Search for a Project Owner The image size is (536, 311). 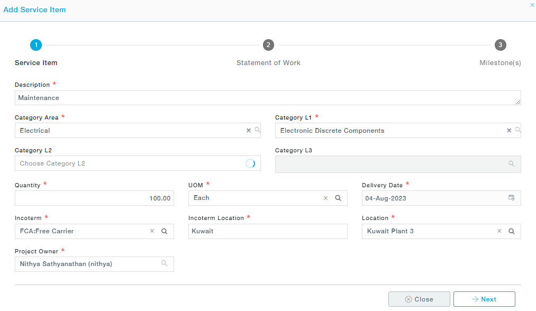coord(164,263)
